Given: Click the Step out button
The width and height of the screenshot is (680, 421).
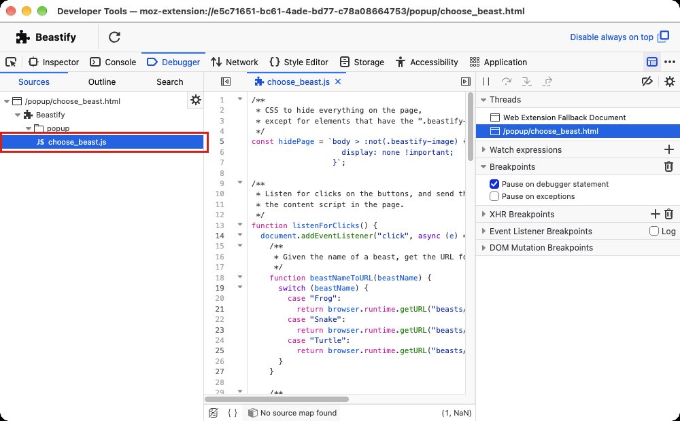Looking at the screenshot, I should coord(547,81).
